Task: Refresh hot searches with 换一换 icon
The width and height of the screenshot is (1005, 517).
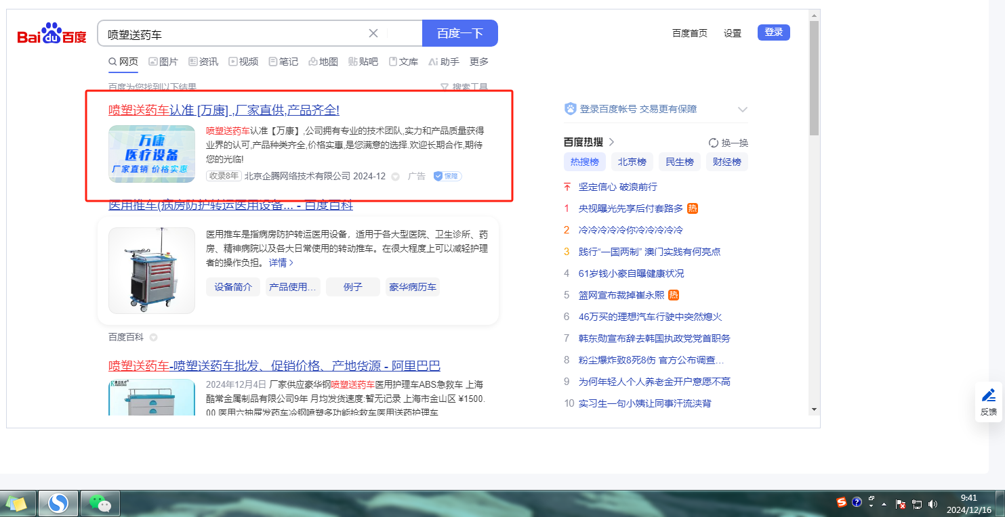Action: [713, 143]
